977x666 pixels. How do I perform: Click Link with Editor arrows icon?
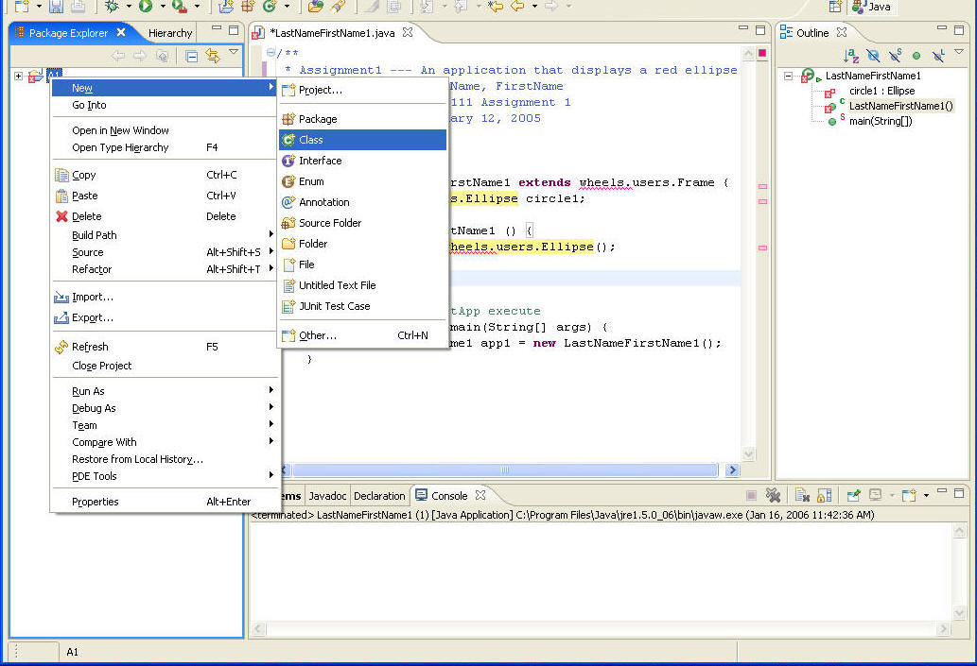point(212,56)
